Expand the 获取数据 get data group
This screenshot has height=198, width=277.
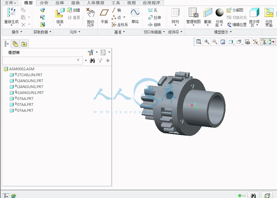[x=42, y=32]
